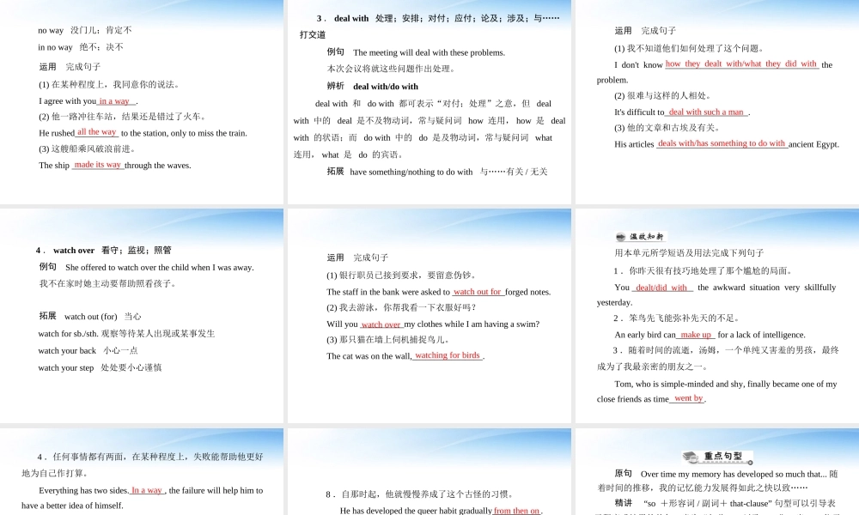Image resolution: width=859 pixels, height=515 pixels.
Task: Click the red answer 'made its way'
Action: point(98,165)
